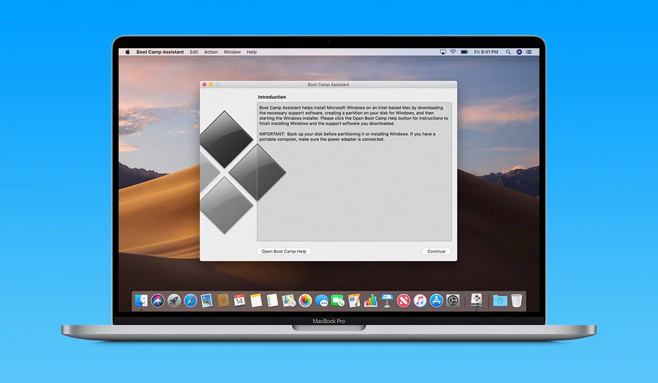Click the Fri 9:41 PM clock
658x383 pixels.
click(x=486, y=52)
